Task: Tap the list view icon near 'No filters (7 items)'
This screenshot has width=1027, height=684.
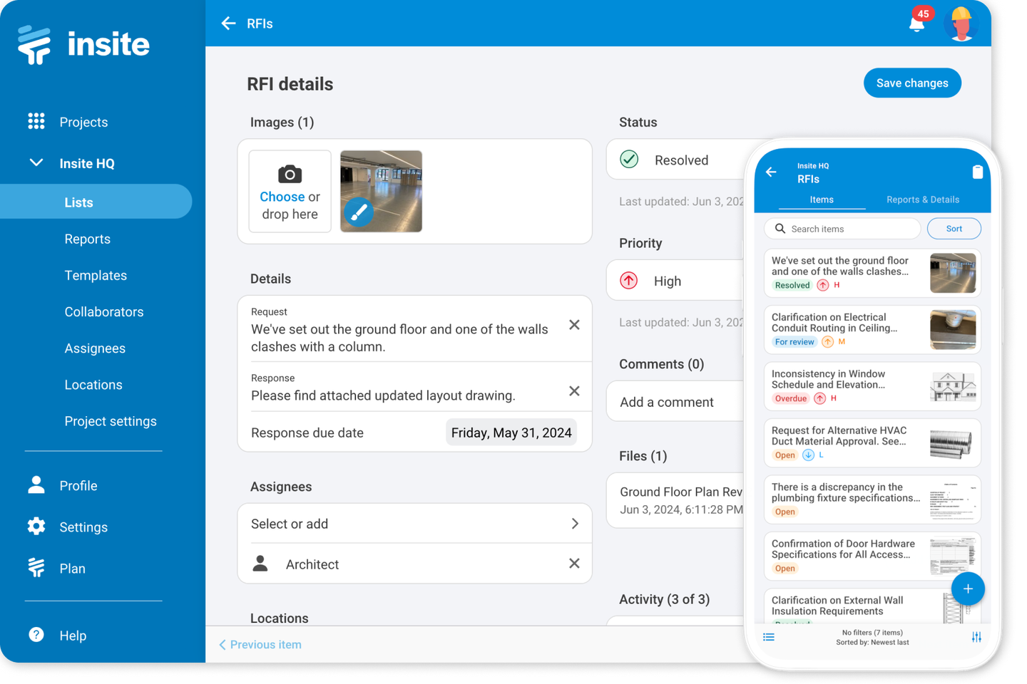Action: (x=769, y=636)
